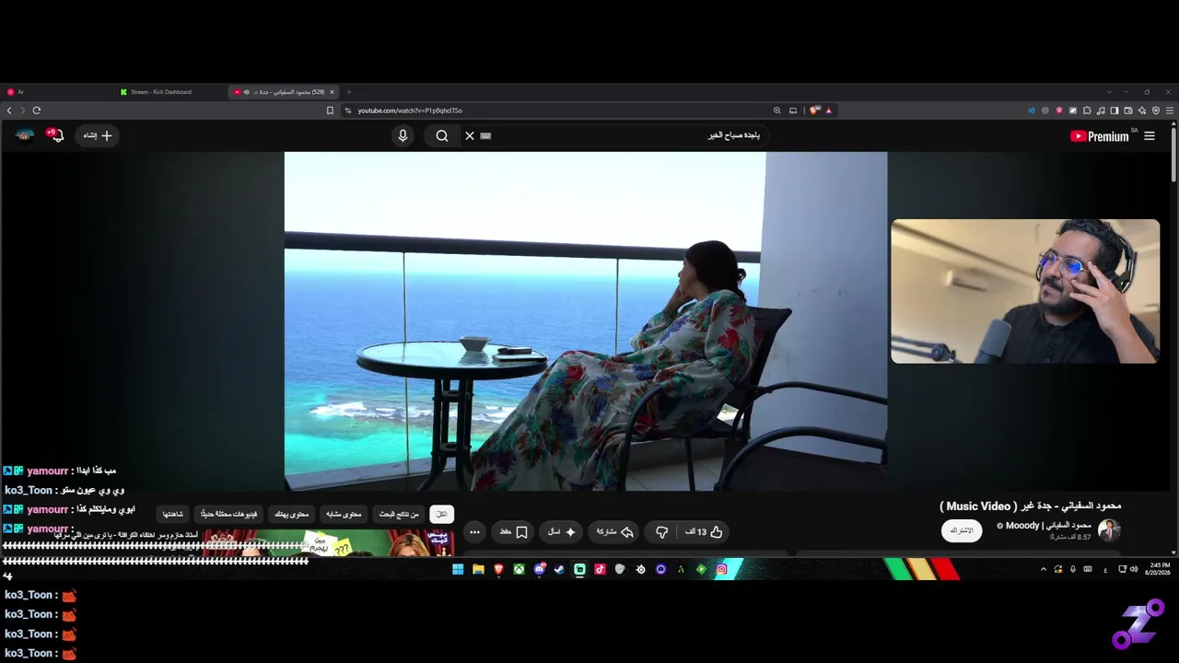This screenshot has width=1179, height=663.
Task: Submit search with magnifier button
Action: [442, 135]
